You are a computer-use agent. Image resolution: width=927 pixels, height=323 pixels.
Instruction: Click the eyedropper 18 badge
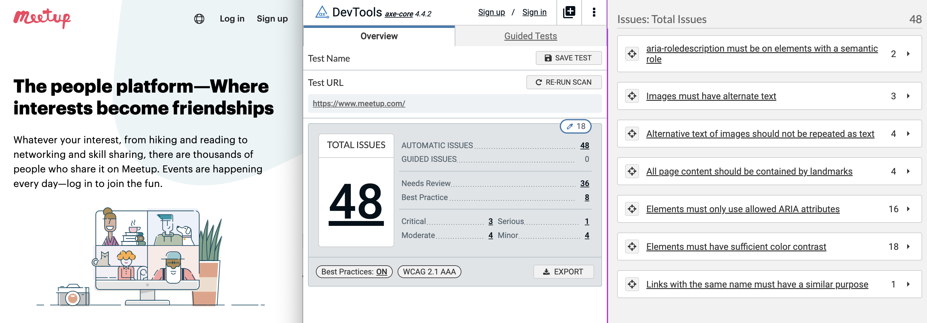[x=576, y=126]
